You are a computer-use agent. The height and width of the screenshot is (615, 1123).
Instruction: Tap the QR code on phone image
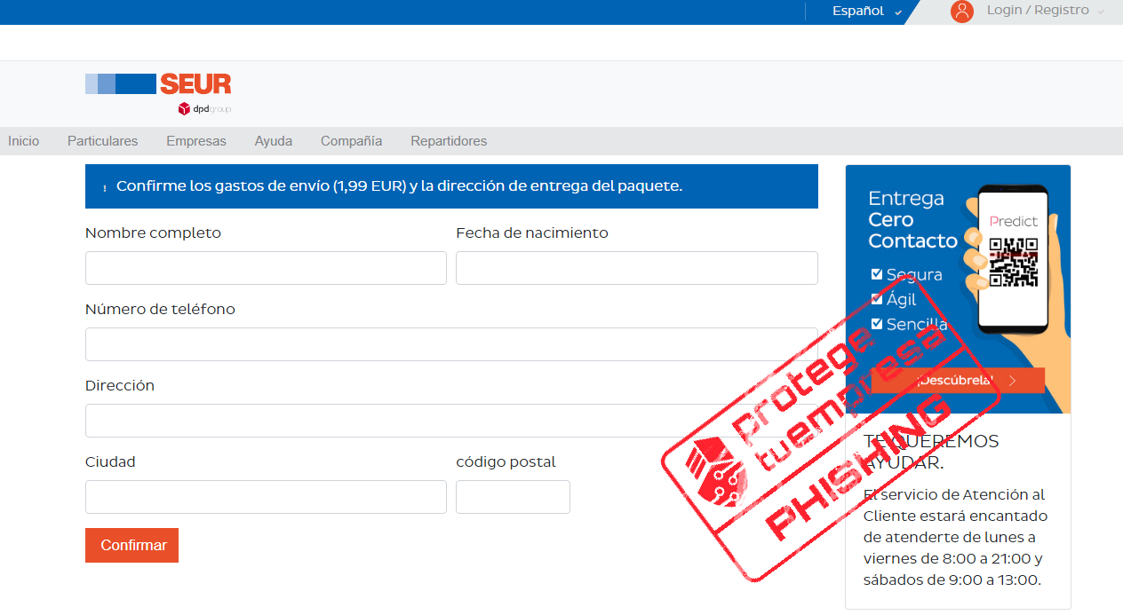pyautogui.click(x=1014, y=263)
